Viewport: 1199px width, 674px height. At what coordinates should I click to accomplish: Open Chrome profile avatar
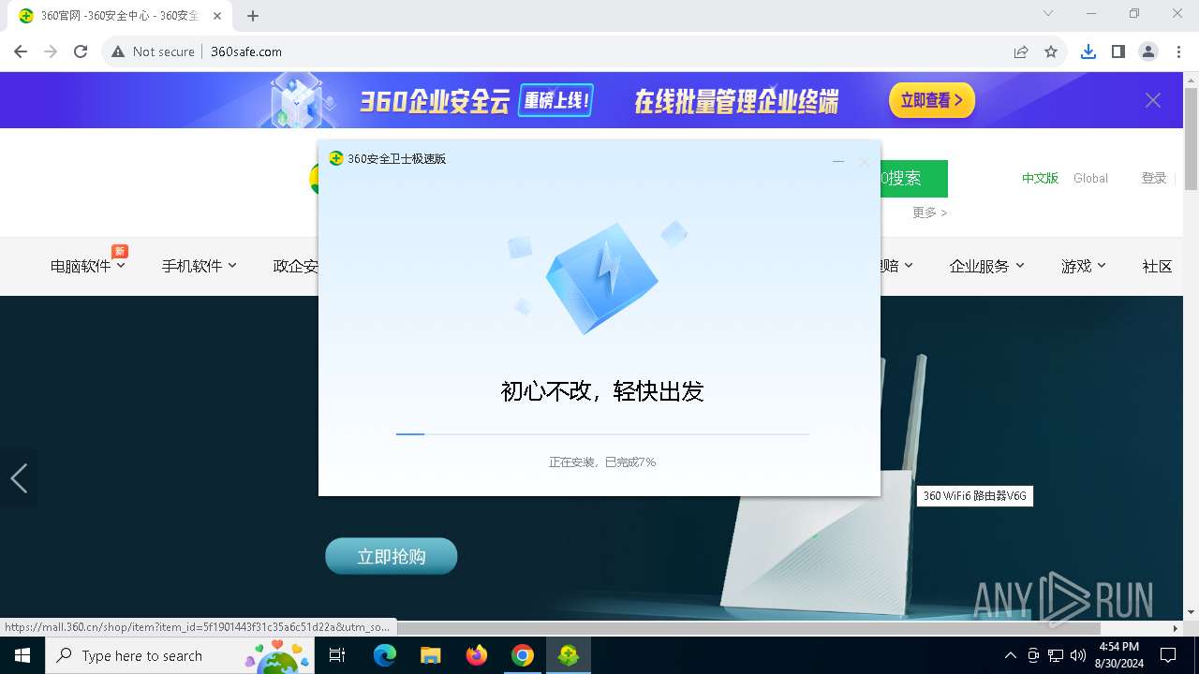[1148, 51]
